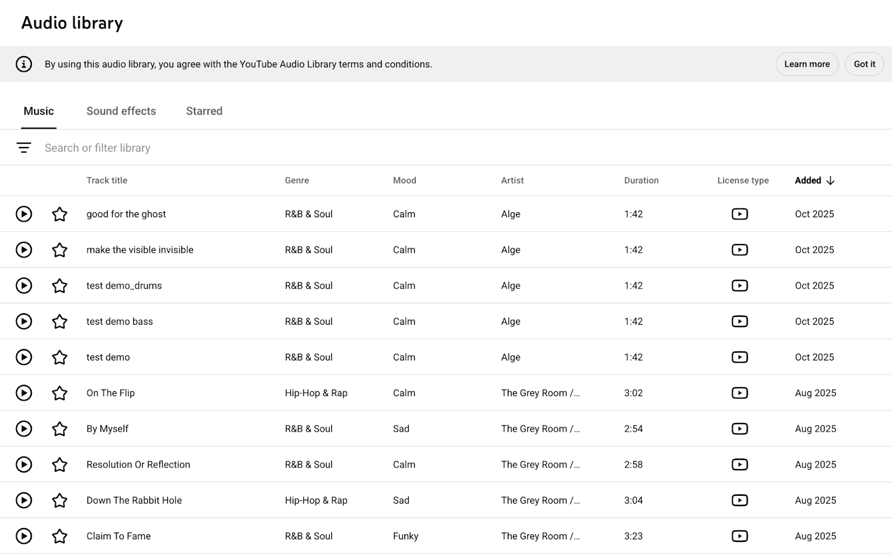Play the track test demo
The width and height of the screenshot is (892, 556).
click(23, 357)
